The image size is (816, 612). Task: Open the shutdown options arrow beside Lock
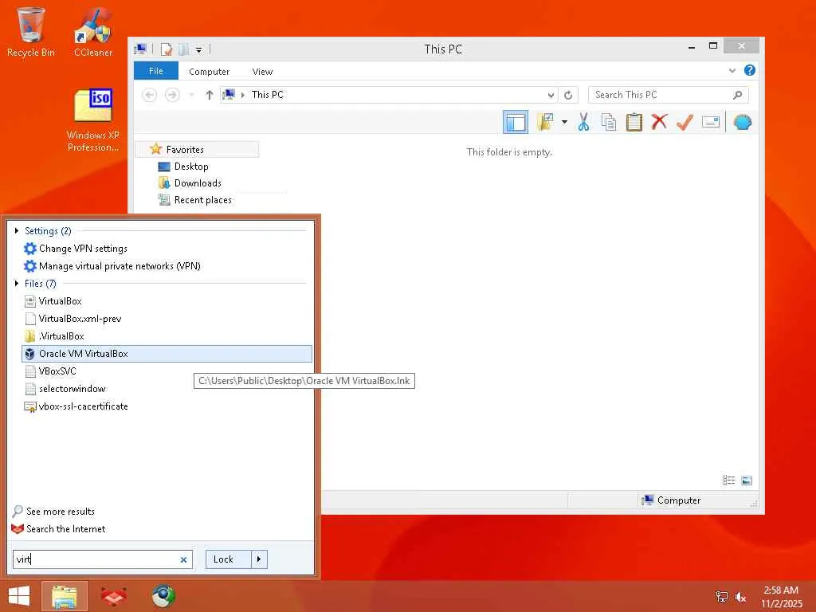[x=259, y=559]
